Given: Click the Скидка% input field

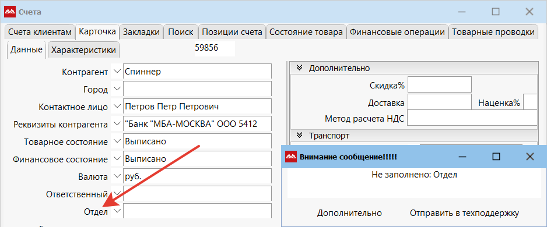Looking at the screenshot, I should [x=440, y=84].
